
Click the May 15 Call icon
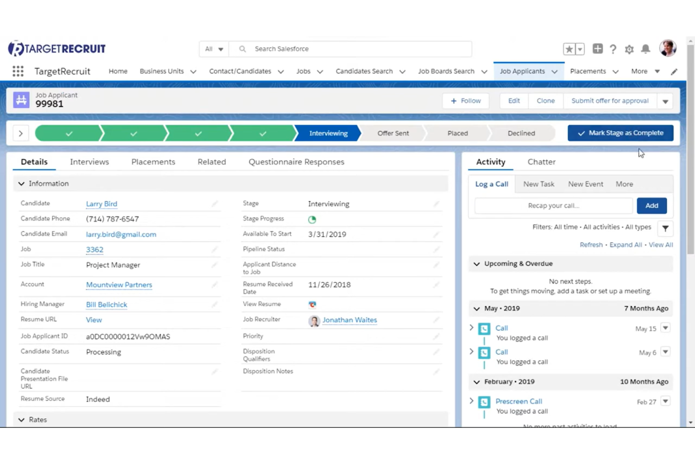tap(484, 329)
